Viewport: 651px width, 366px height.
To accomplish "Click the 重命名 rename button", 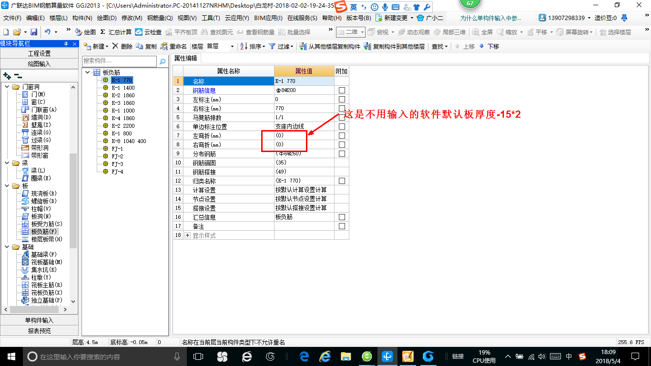I will (x=174, y=46).
